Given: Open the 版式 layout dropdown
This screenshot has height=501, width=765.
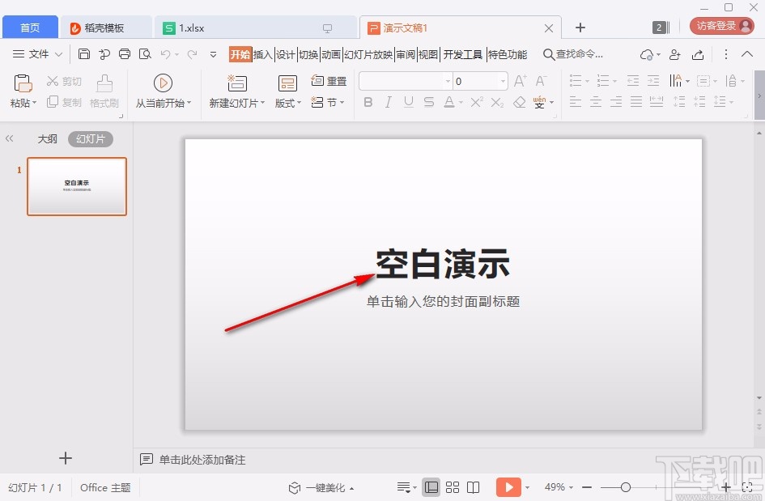Looking at the screenshot, I should coord(285,103).
